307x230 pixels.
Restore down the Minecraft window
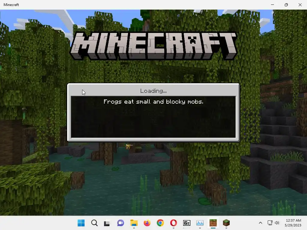pyautogui.click(x=286, y=5)
